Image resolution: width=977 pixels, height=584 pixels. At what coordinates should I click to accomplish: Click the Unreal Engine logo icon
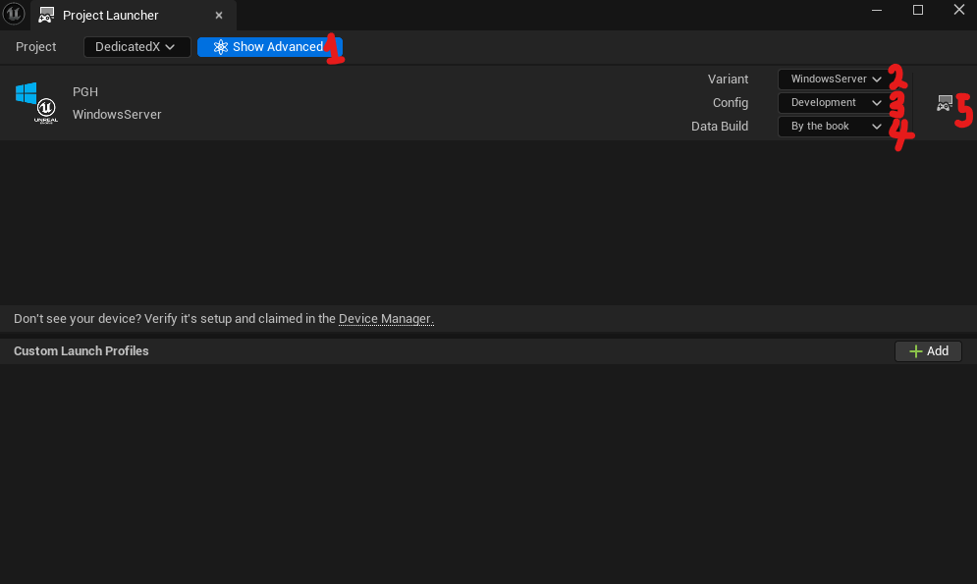point(14,14)
